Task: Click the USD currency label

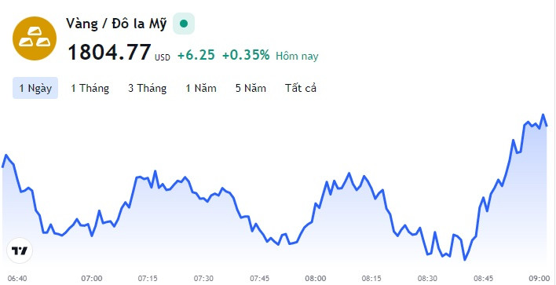Action: point(163,57)
